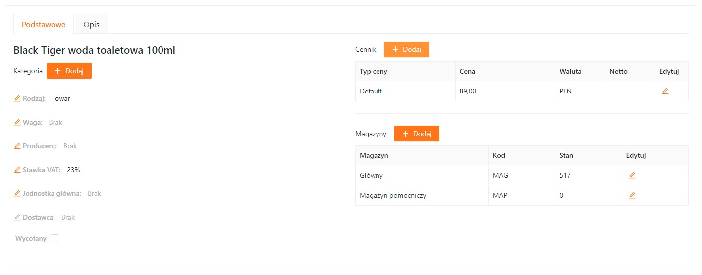
Task: Click the pencil icon next to Dostawca
Action: [x=17, y=217]
